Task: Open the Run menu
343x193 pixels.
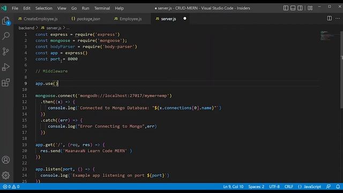Action: [x=85, y=9]
